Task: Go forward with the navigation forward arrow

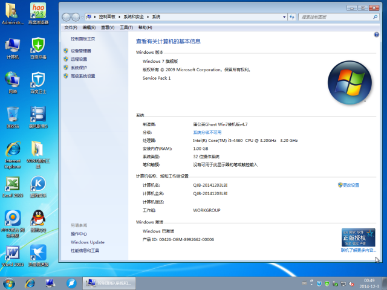Action: [76, 17]
